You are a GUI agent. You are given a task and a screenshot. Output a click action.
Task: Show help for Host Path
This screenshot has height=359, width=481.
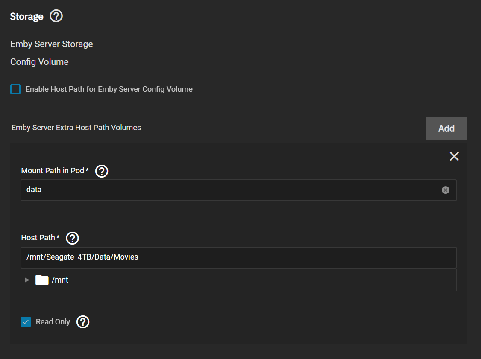(x=73, y=238)
